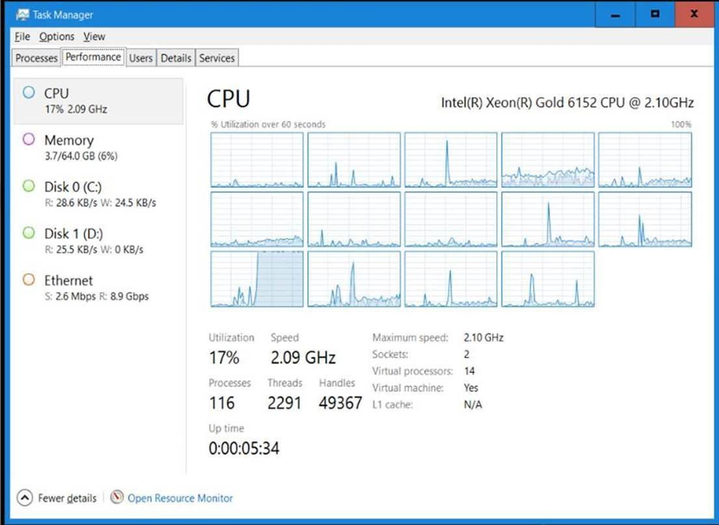Select the Memory monitor icon in the sidebar
The width and height of the screenshot is (719, 525).
[x=28, y=140]
